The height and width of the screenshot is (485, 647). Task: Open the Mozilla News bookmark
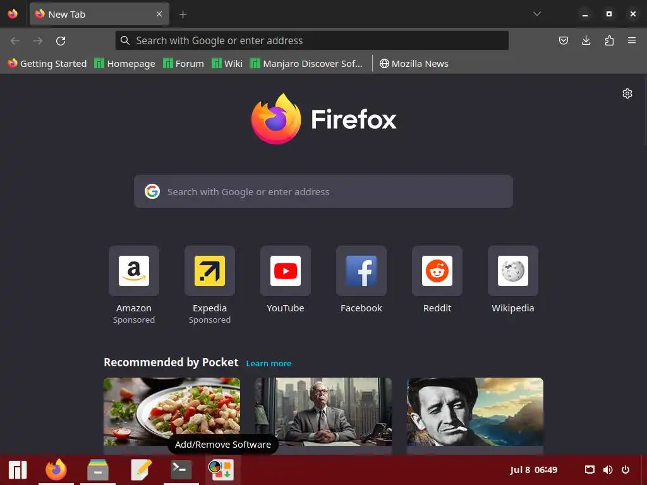[x=414, y=64]
